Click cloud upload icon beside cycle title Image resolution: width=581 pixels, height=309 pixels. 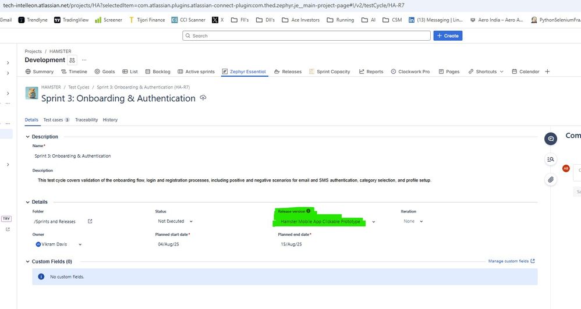203,98
